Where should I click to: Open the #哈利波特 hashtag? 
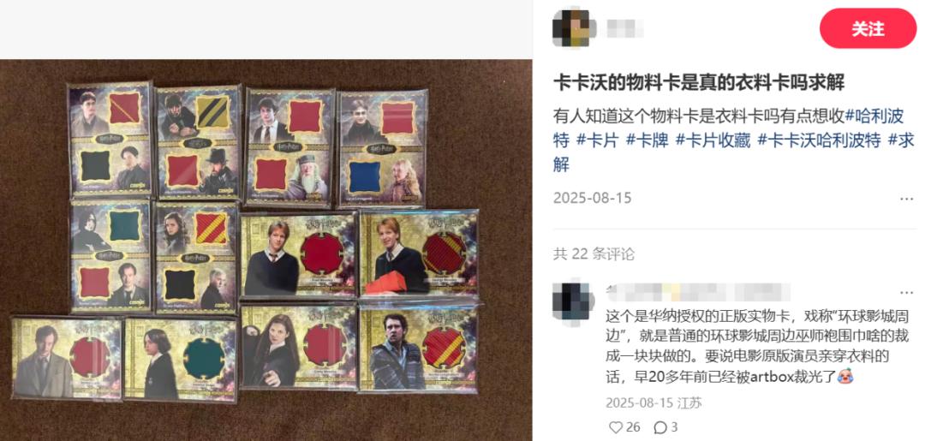[x=874, y=116]
